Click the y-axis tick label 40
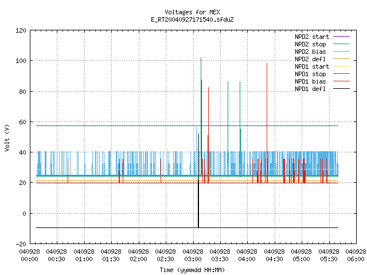 pyautogui.click(x=23, y=153)
